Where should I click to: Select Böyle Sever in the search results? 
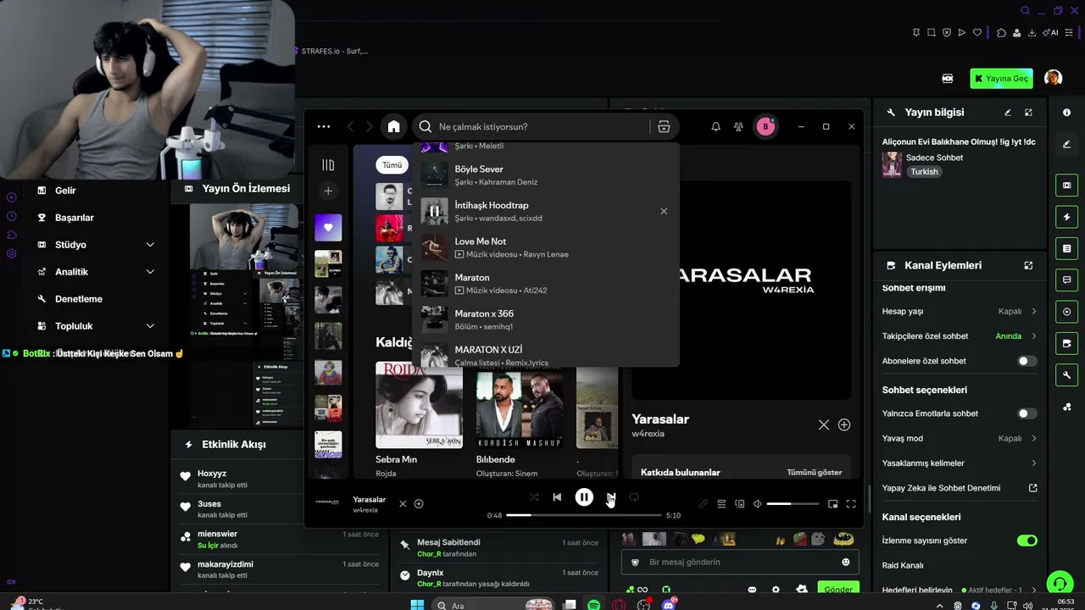(x=545, y=175)
